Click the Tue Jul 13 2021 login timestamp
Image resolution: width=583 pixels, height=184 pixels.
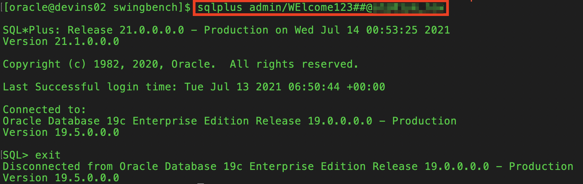pyautogui.click(x=284, y=87)
